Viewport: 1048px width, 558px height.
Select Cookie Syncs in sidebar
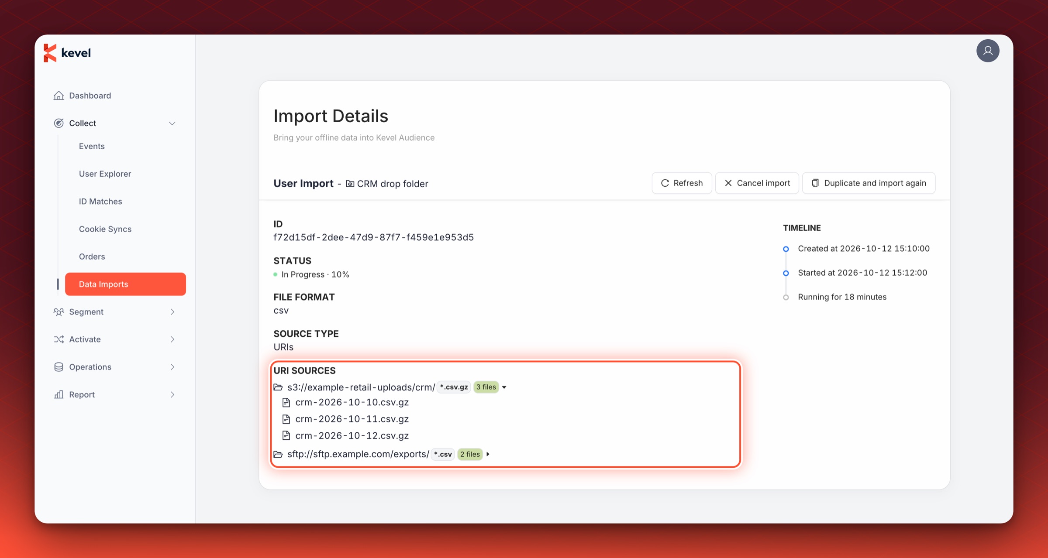tap(105, 229)
